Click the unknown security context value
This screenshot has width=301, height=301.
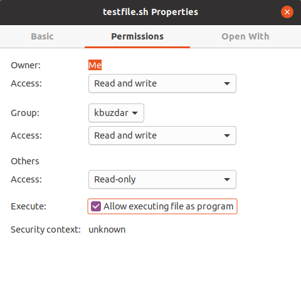[x=107, y=230]
